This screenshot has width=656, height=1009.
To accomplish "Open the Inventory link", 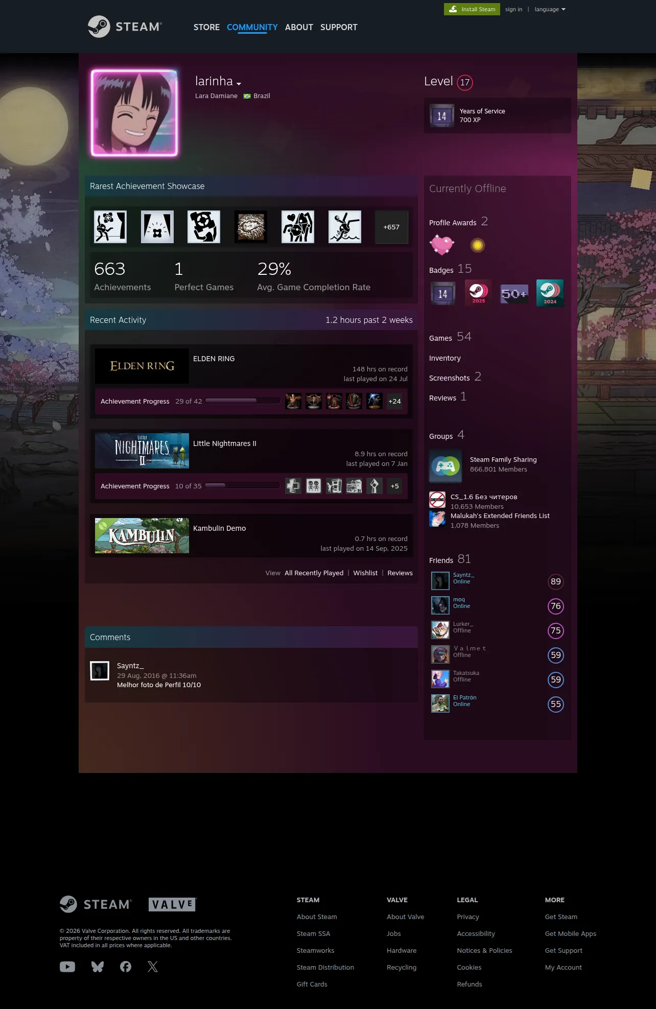I will (445, 358).
